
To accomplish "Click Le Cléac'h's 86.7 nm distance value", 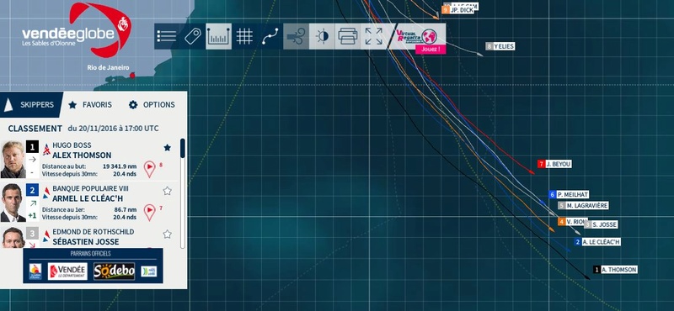I will 126,210.
